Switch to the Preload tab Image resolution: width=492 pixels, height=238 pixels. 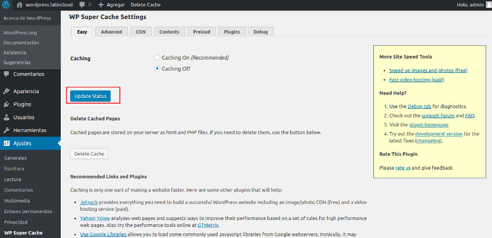pyautogui.click(x=201, y=32)
